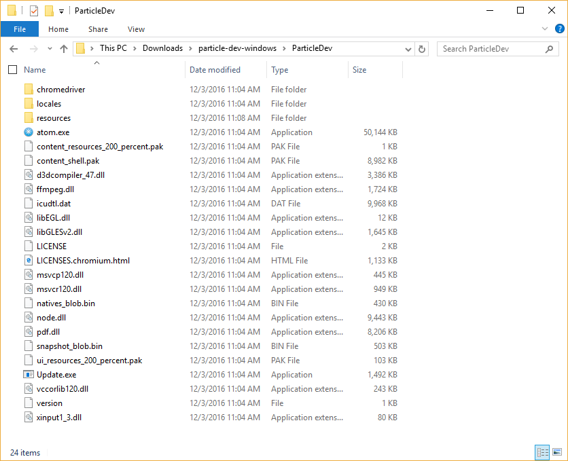Click the atom.exe application icon
The image size is (568, 461).
click(29, 132)
